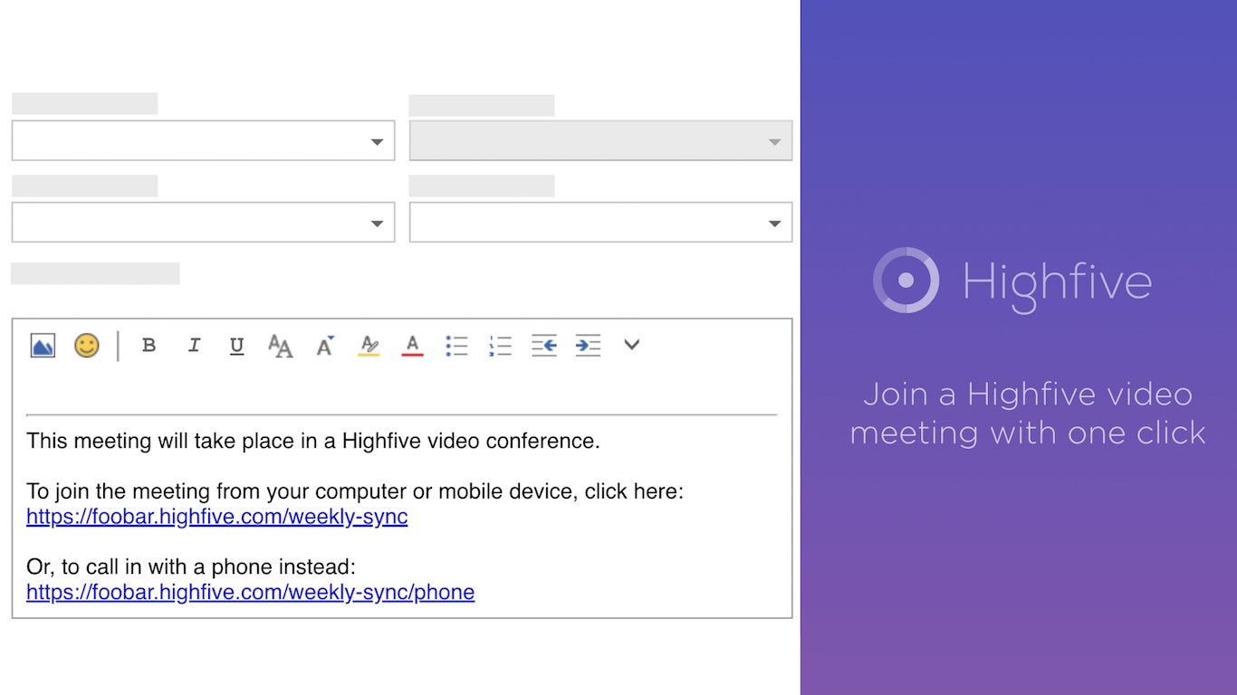
Task: Toggle italic formatting
Action: pos(193,346)
